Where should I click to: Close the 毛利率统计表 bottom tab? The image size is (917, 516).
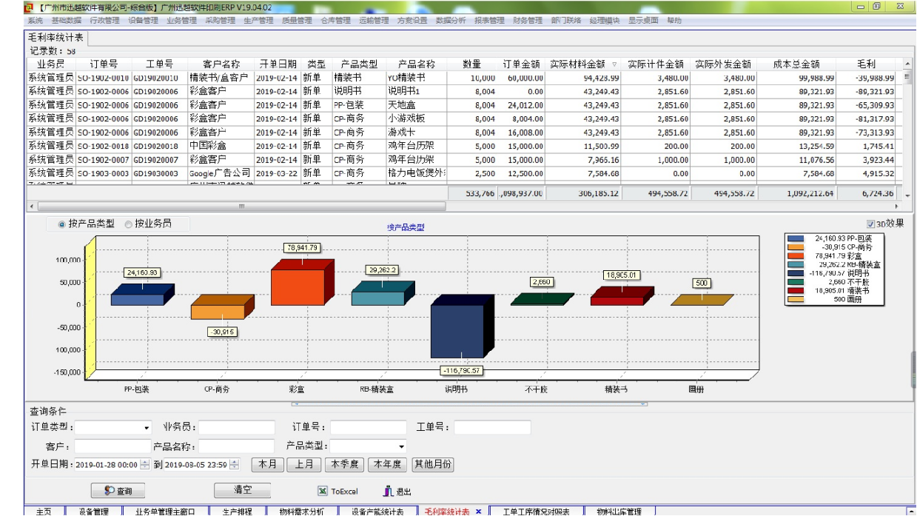click(478, 512)
